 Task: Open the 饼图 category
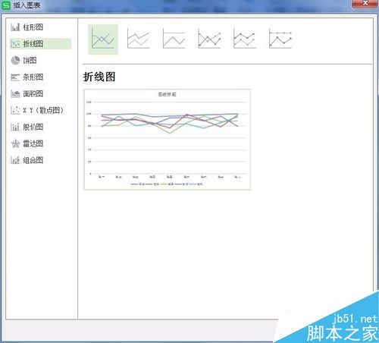coord(30,61)
